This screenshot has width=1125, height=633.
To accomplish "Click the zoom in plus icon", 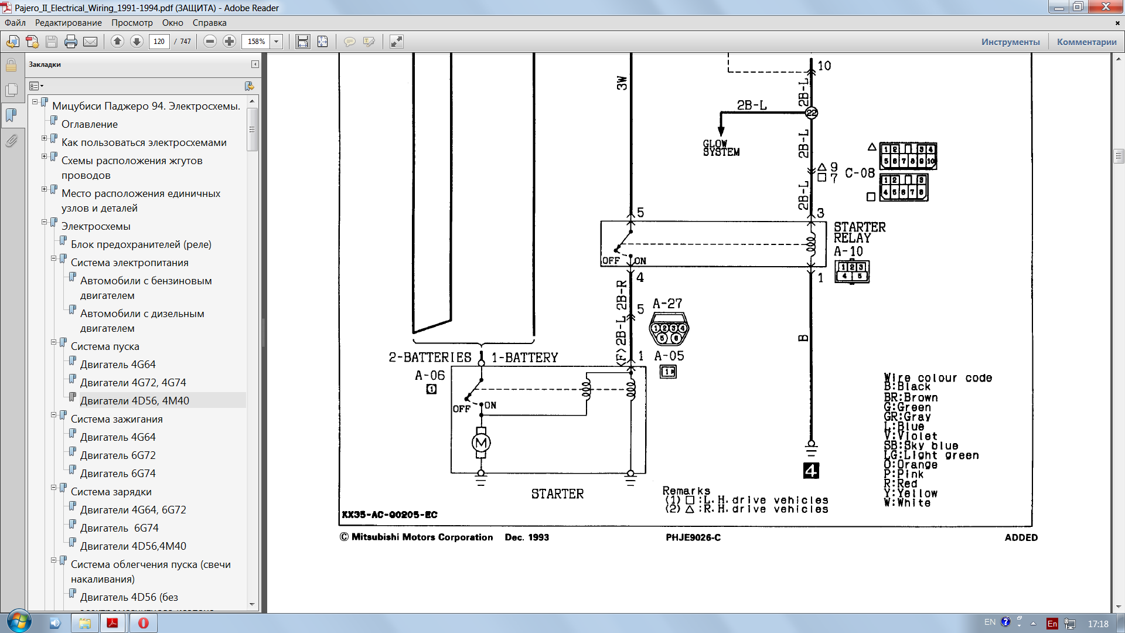I will (230, 42).
